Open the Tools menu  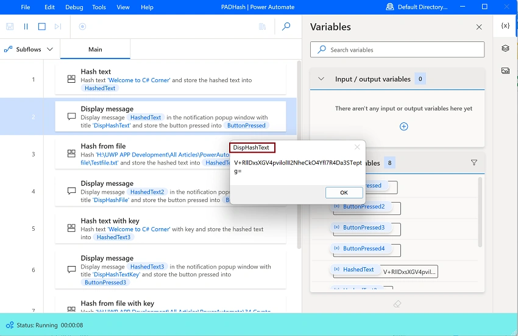(x=99, y=7)
